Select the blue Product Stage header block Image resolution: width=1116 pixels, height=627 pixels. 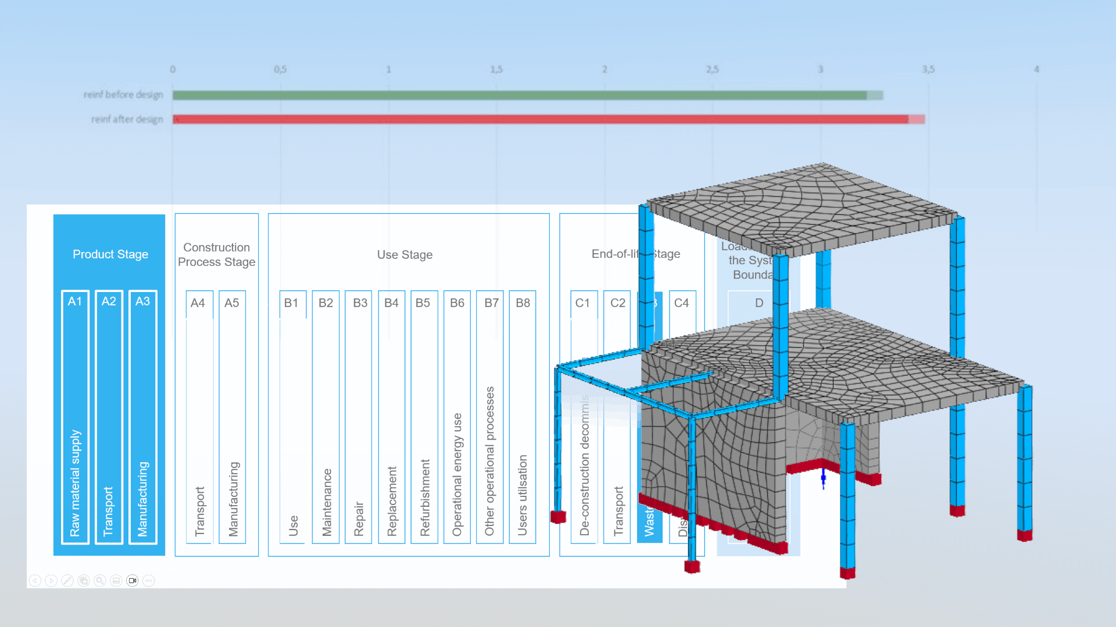(x=110, y=254)
